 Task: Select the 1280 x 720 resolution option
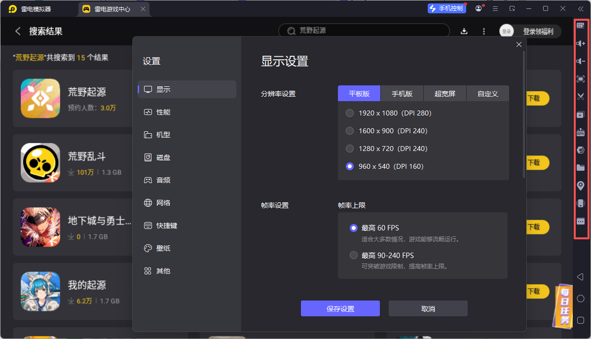[350, 148]
